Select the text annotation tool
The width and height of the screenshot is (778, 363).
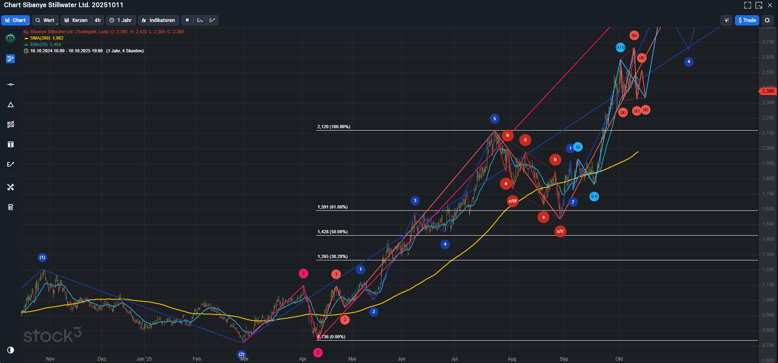(10, 145)
